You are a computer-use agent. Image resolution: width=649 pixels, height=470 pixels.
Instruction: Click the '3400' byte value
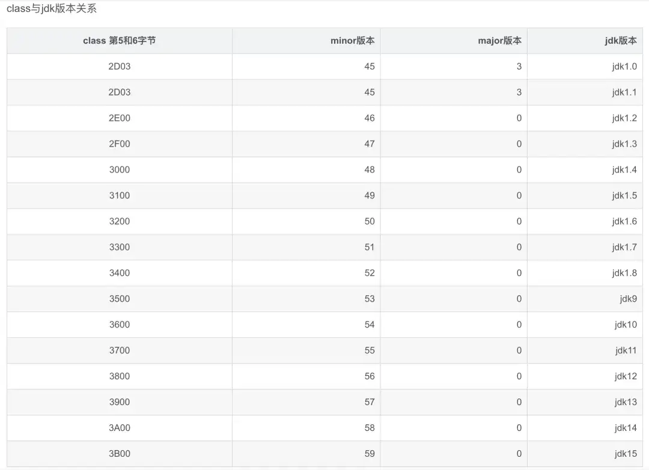(119, 273)
